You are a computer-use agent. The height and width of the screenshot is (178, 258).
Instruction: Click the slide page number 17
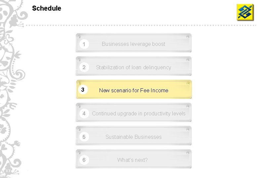(x=8, y=171)
